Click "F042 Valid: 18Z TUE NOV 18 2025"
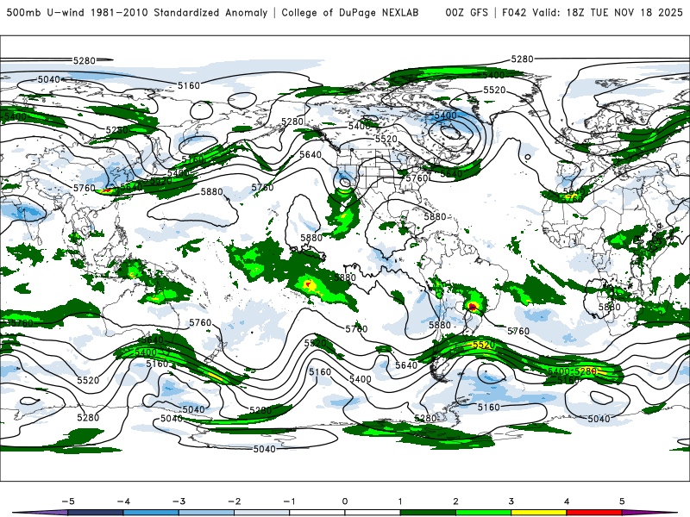 [593, 12]
